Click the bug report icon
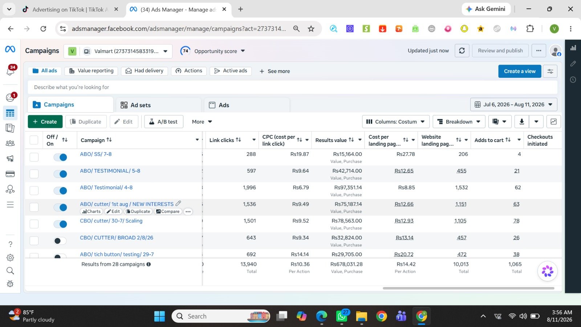Viewport: 581px width, 327px height. click(10, 284)
